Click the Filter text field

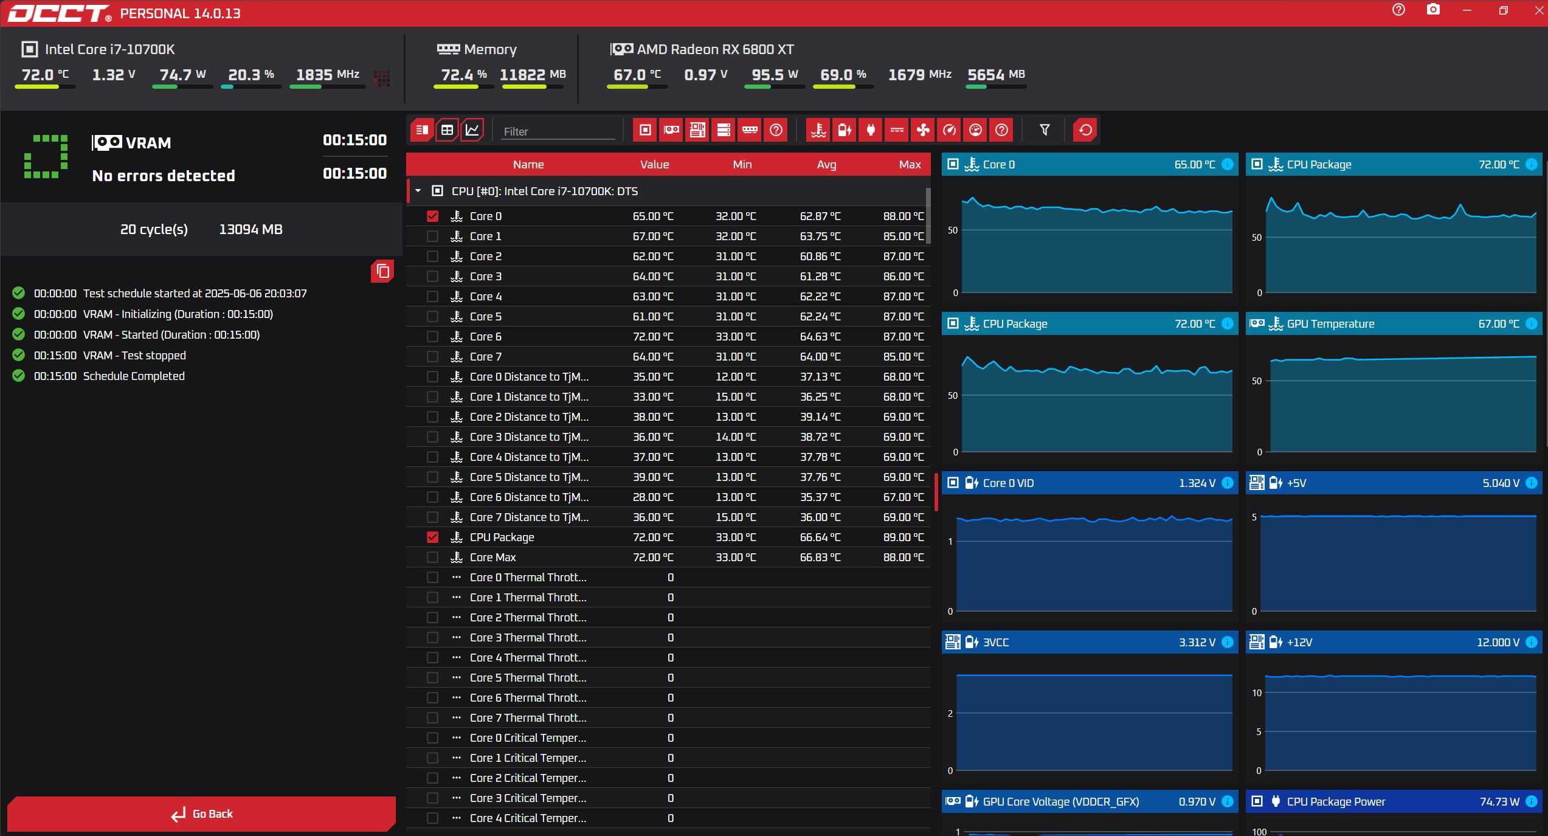558,131
